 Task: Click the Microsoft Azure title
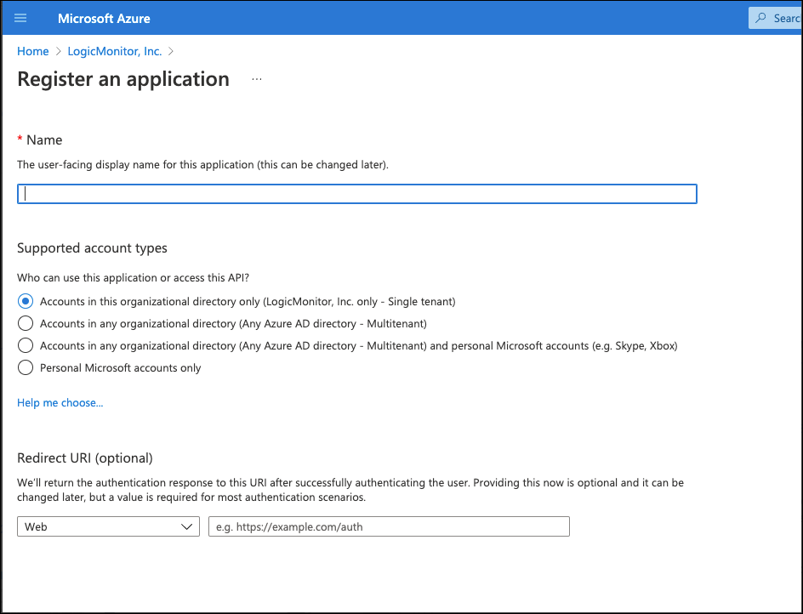pyautogui.click(x=104, y=19)
